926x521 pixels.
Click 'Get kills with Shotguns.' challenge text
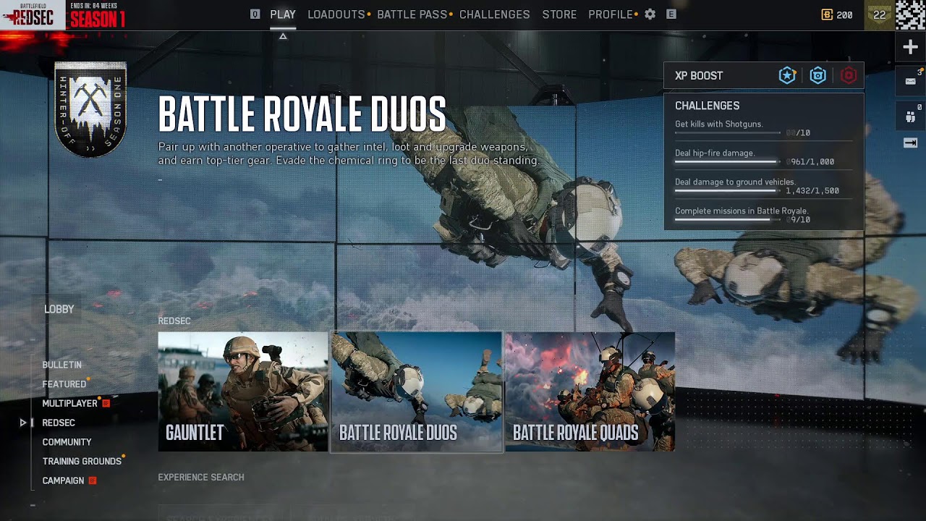[719, 124]
